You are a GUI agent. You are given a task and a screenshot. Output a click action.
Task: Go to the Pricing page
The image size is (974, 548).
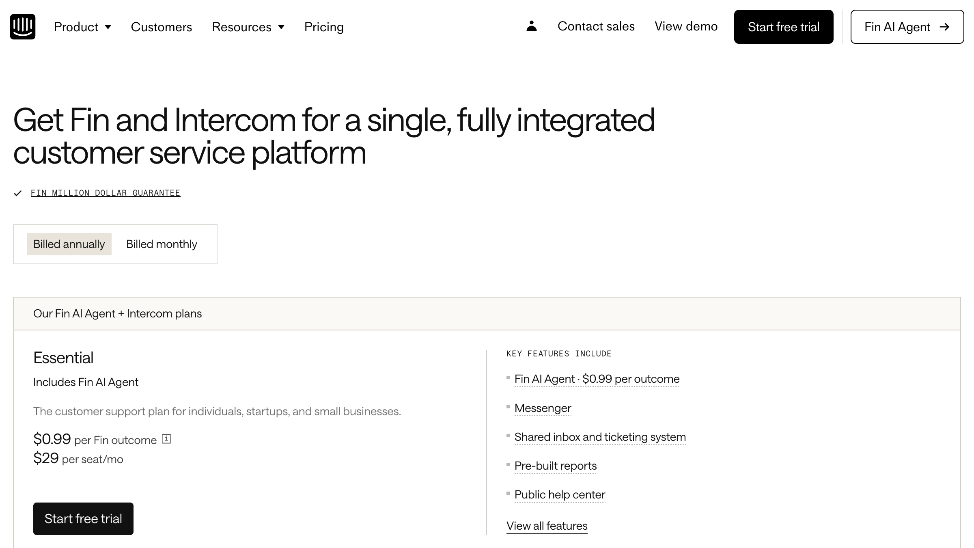click(x=323, y=27)
